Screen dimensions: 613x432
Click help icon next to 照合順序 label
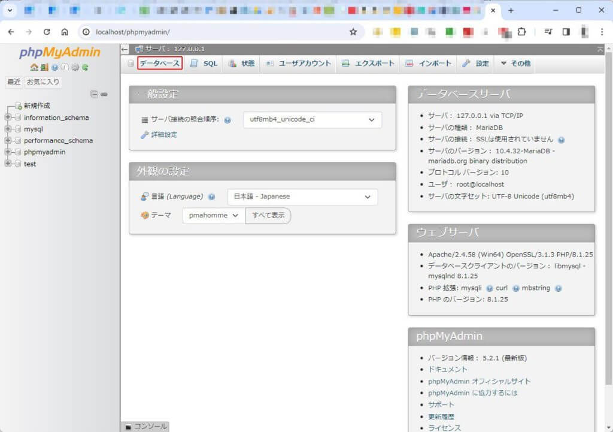(227, 120)
